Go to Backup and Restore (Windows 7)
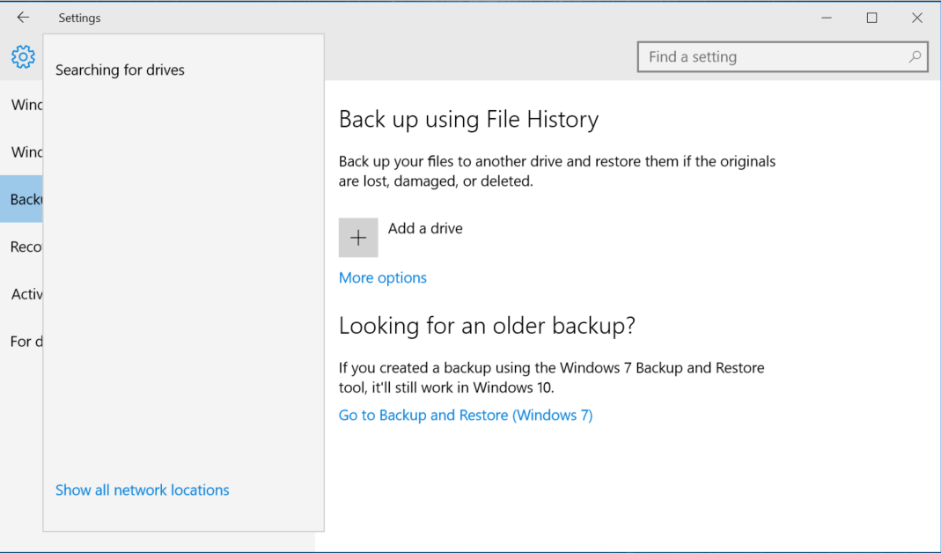Screen dimensions: 941x553 466,415
